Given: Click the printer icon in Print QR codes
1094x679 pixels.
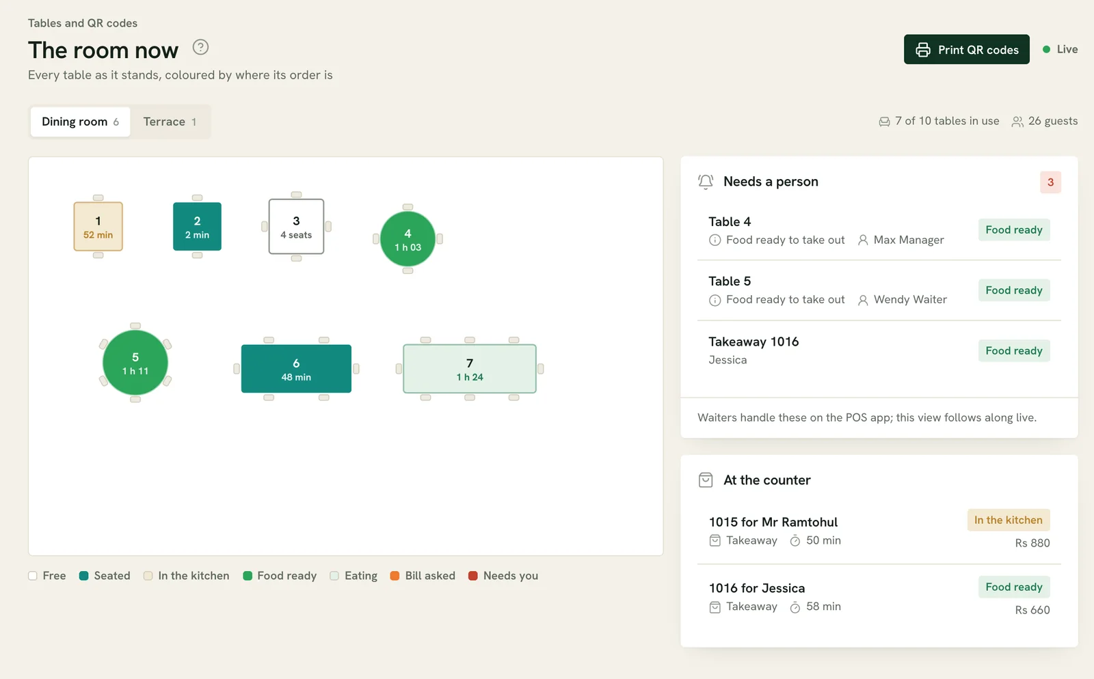Looking at the screenshot, I should pyautogui.click(x=923, y=50).
